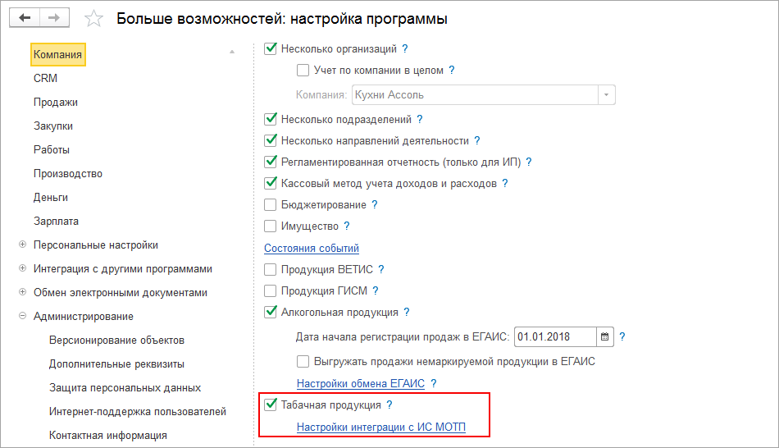Select Версионирование объектов in the tree
Screen dimensions: 779x448
(116, 340)
